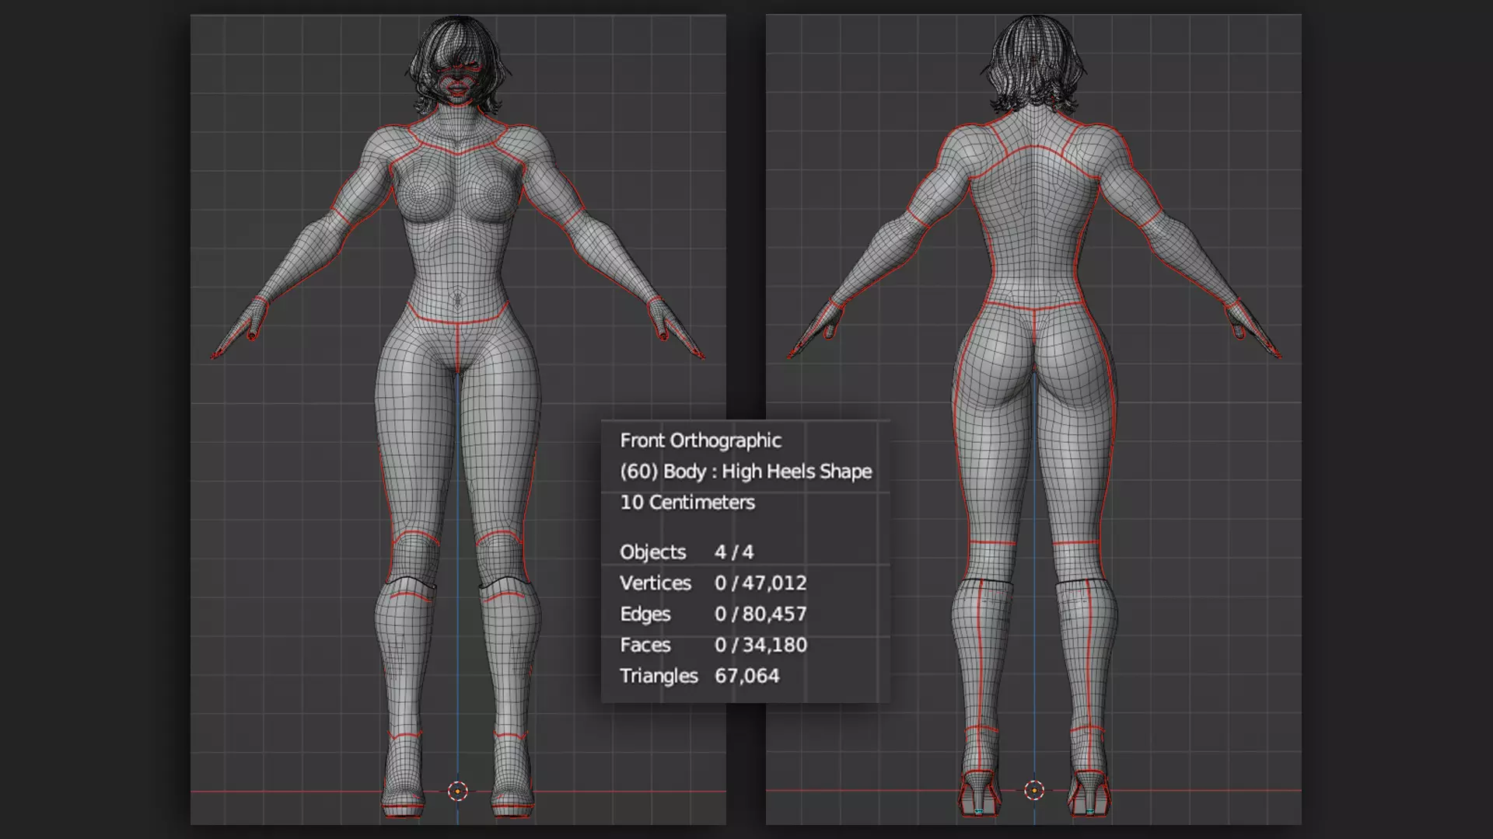This screenshot has width=1493, height=839.
Task: Click the Edges '0 / 80,457' statistic
Action: [x=760, y=614]
